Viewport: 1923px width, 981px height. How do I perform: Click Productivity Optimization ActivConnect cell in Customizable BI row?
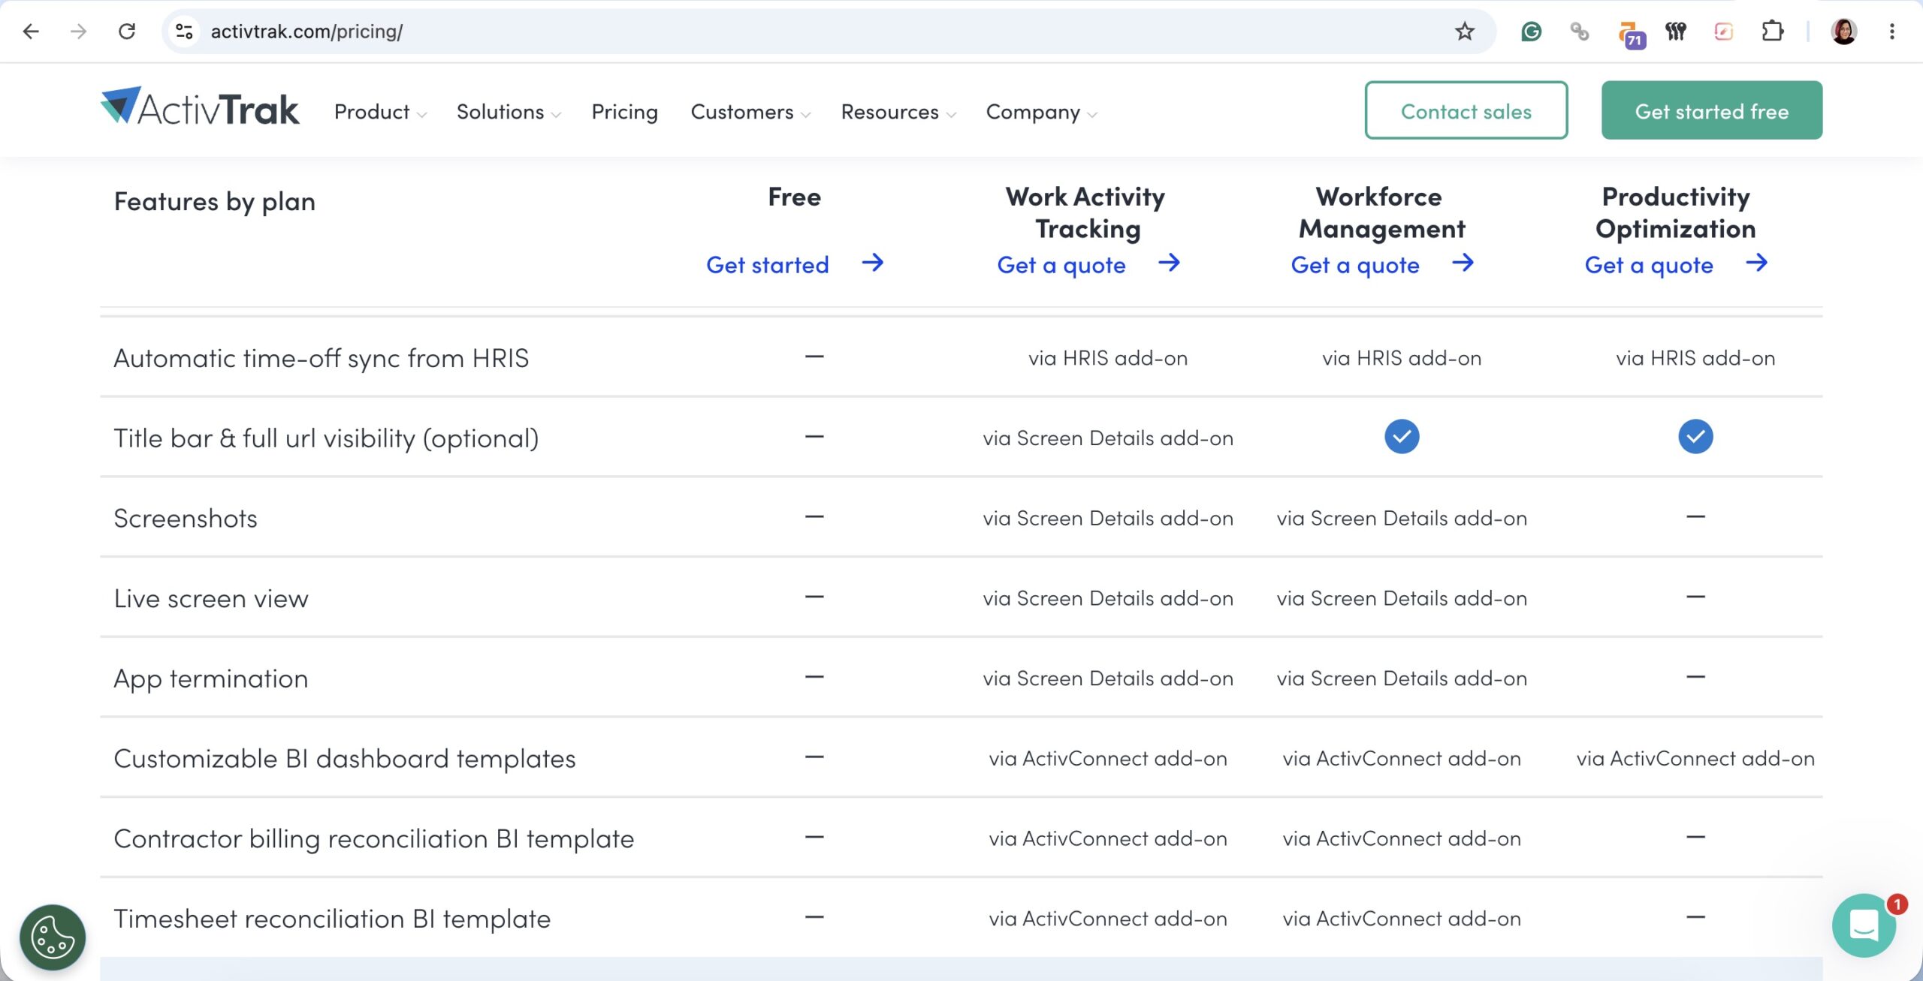click(x=1695, y=758)
